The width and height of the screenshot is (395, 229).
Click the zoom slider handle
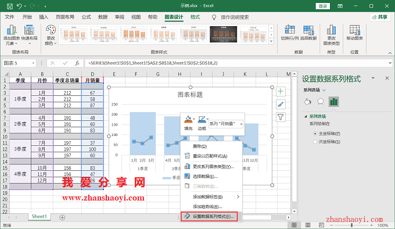(x=351, y=225)
